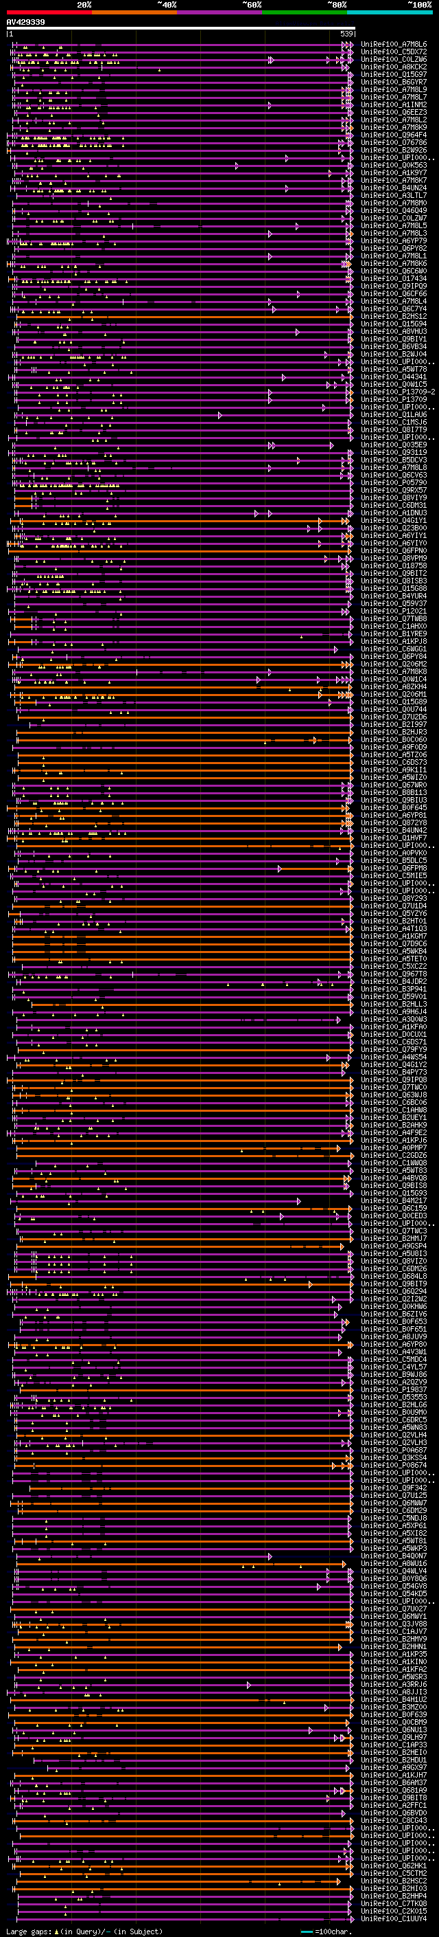This screenshot has width=439, height=1937.
Task: Click UniRef100_Q4G1Y1 label
Action: [394, 520]
